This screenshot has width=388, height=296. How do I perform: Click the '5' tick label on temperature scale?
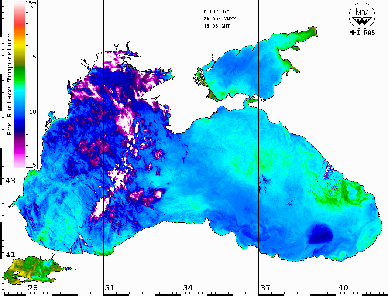[34, 165]
